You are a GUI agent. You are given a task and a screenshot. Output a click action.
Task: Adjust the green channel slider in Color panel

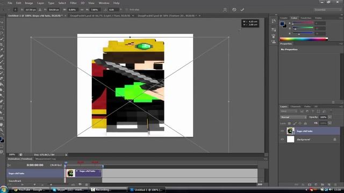click(x=303, y=28)
